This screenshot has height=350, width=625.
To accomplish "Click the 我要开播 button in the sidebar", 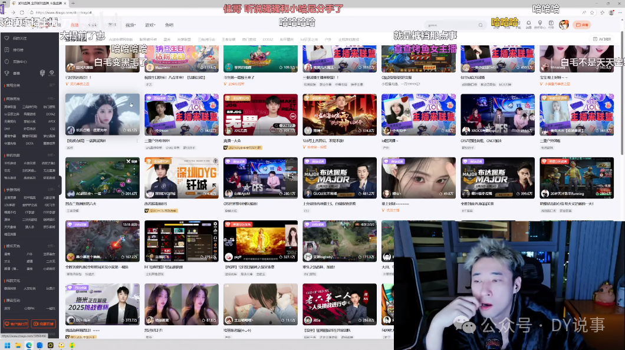I will tap(44, 323).
